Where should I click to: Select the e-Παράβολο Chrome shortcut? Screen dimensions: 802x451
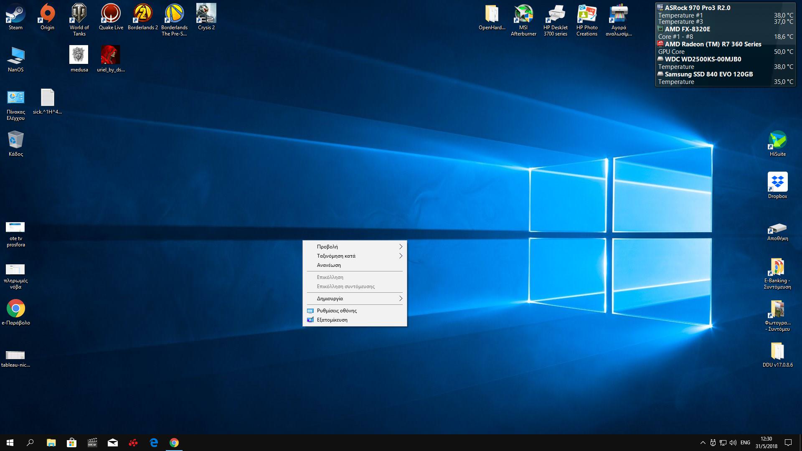[x=15, y=312]
